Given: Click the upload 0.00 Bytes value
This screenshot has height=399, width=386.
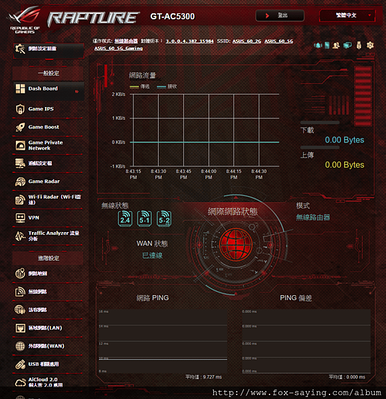Looking at the screenshot, I should click(x=345, y=165).
